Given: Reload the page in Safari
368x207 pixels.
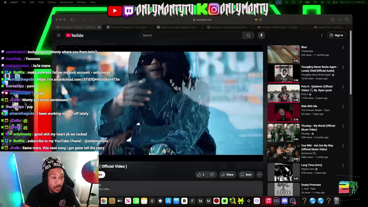Looking at the screenshot, I should (260, 20).
